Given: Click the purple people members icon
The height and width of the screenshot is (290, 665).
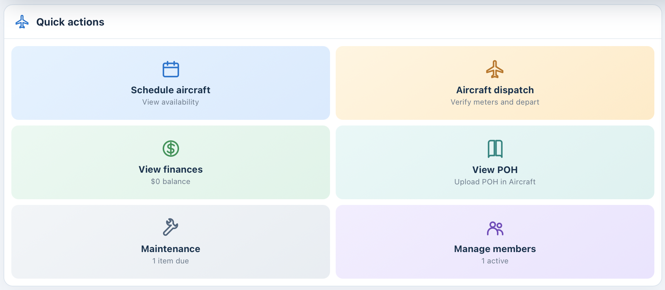Looking at the screenshot, I should (x=495, y=228).
